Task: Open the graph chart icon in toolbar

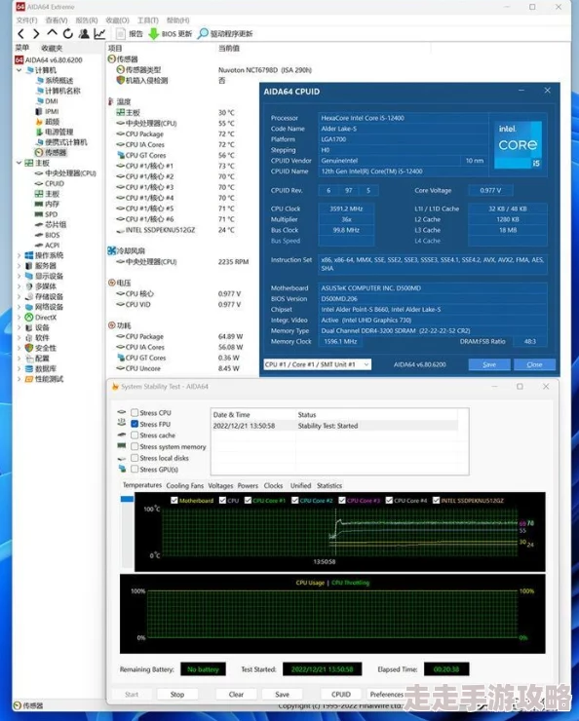Action: tap(99, 33)
